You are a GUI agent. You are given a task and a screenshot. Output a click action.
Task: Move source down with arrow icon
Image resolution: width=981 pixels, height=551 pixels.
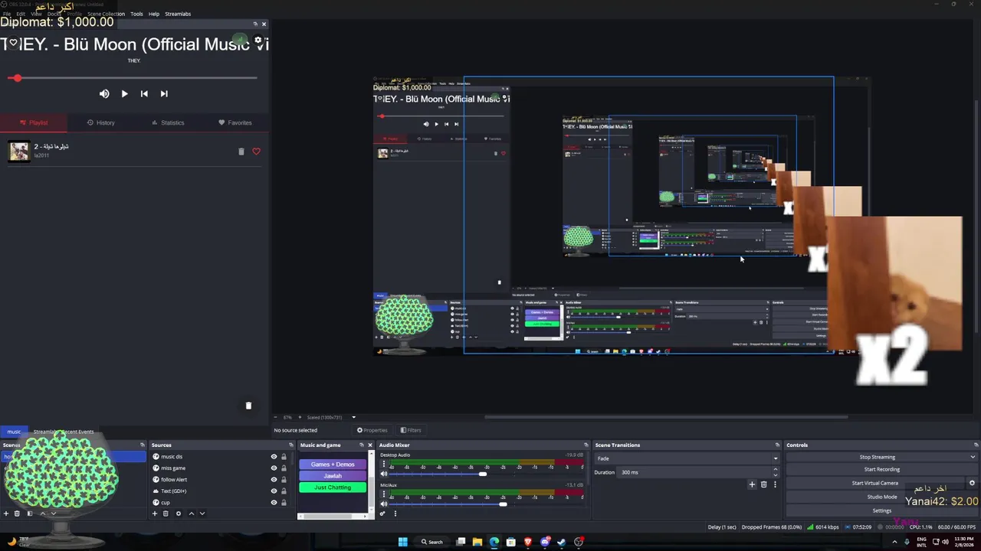click(x=202, y=514)
